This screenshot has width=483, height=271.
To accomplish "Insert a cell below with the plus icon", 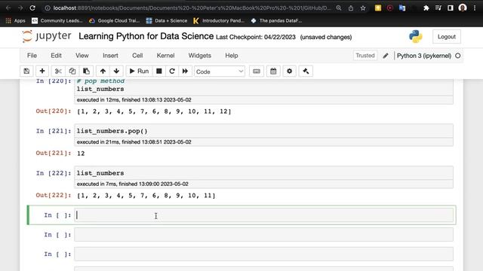I will 42,72.
